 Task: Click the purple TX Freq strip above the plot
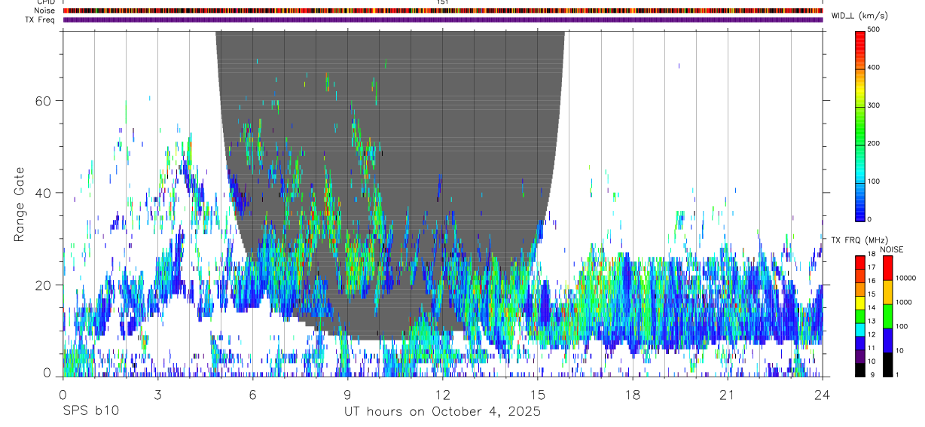[442, 20]
